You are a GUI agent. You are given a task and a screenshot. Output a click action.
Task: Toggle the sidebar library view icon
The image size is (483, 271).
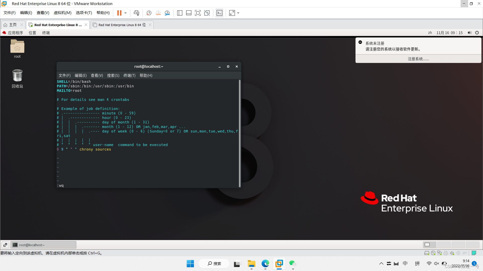pyautogui.click(x=180, y=13)
